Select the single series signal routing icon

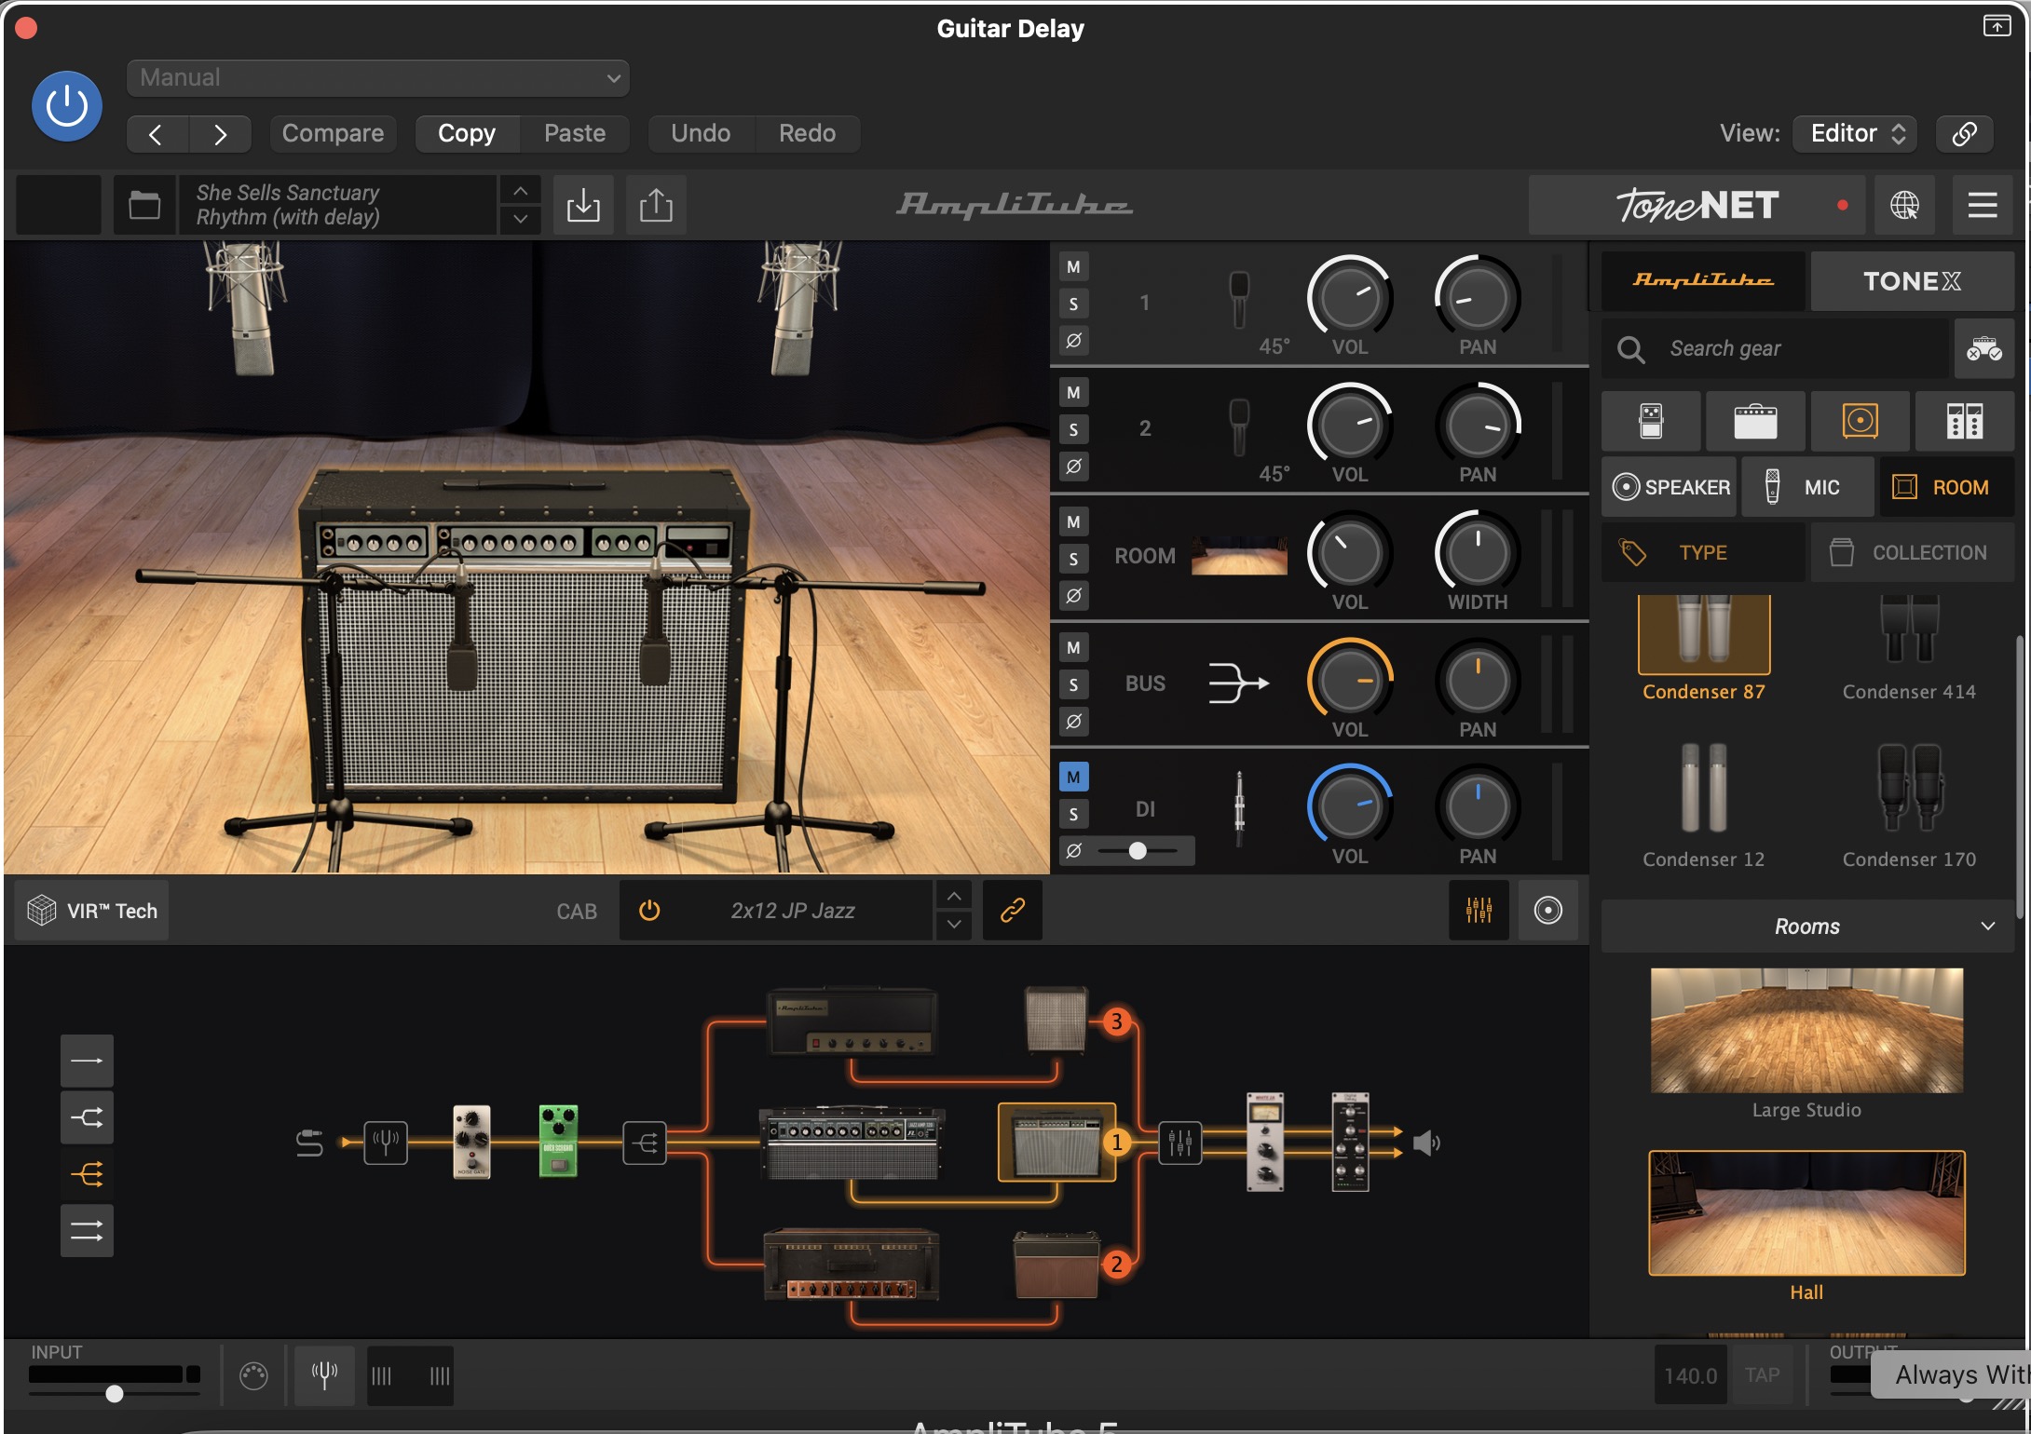click(x=87, y=1061)
